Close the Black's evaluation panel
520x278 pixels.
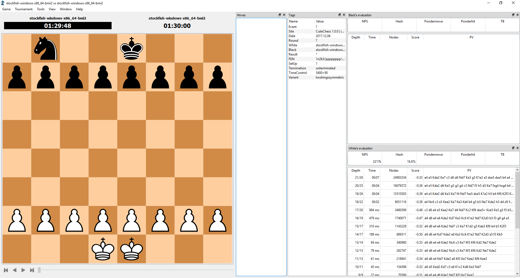pos(518,15)
